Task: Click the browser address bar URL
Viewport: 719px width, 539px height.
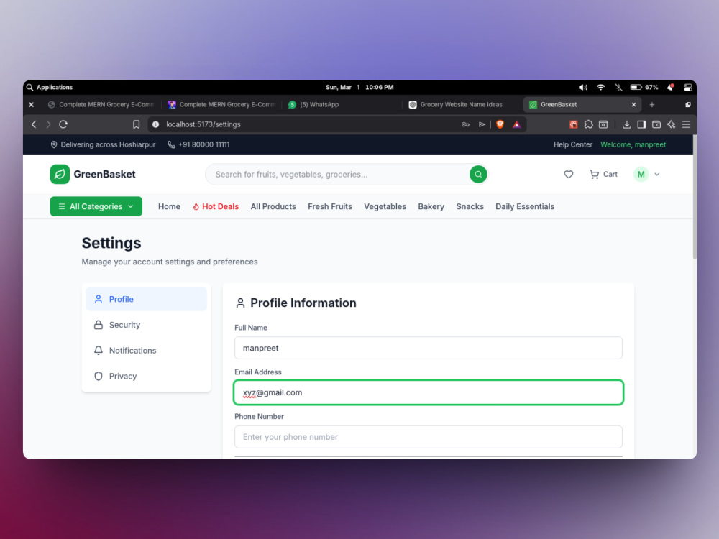Action: click(203, 124)
